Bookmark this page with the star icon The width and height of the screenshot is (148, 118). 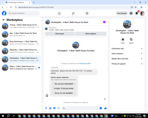point(136,7)
